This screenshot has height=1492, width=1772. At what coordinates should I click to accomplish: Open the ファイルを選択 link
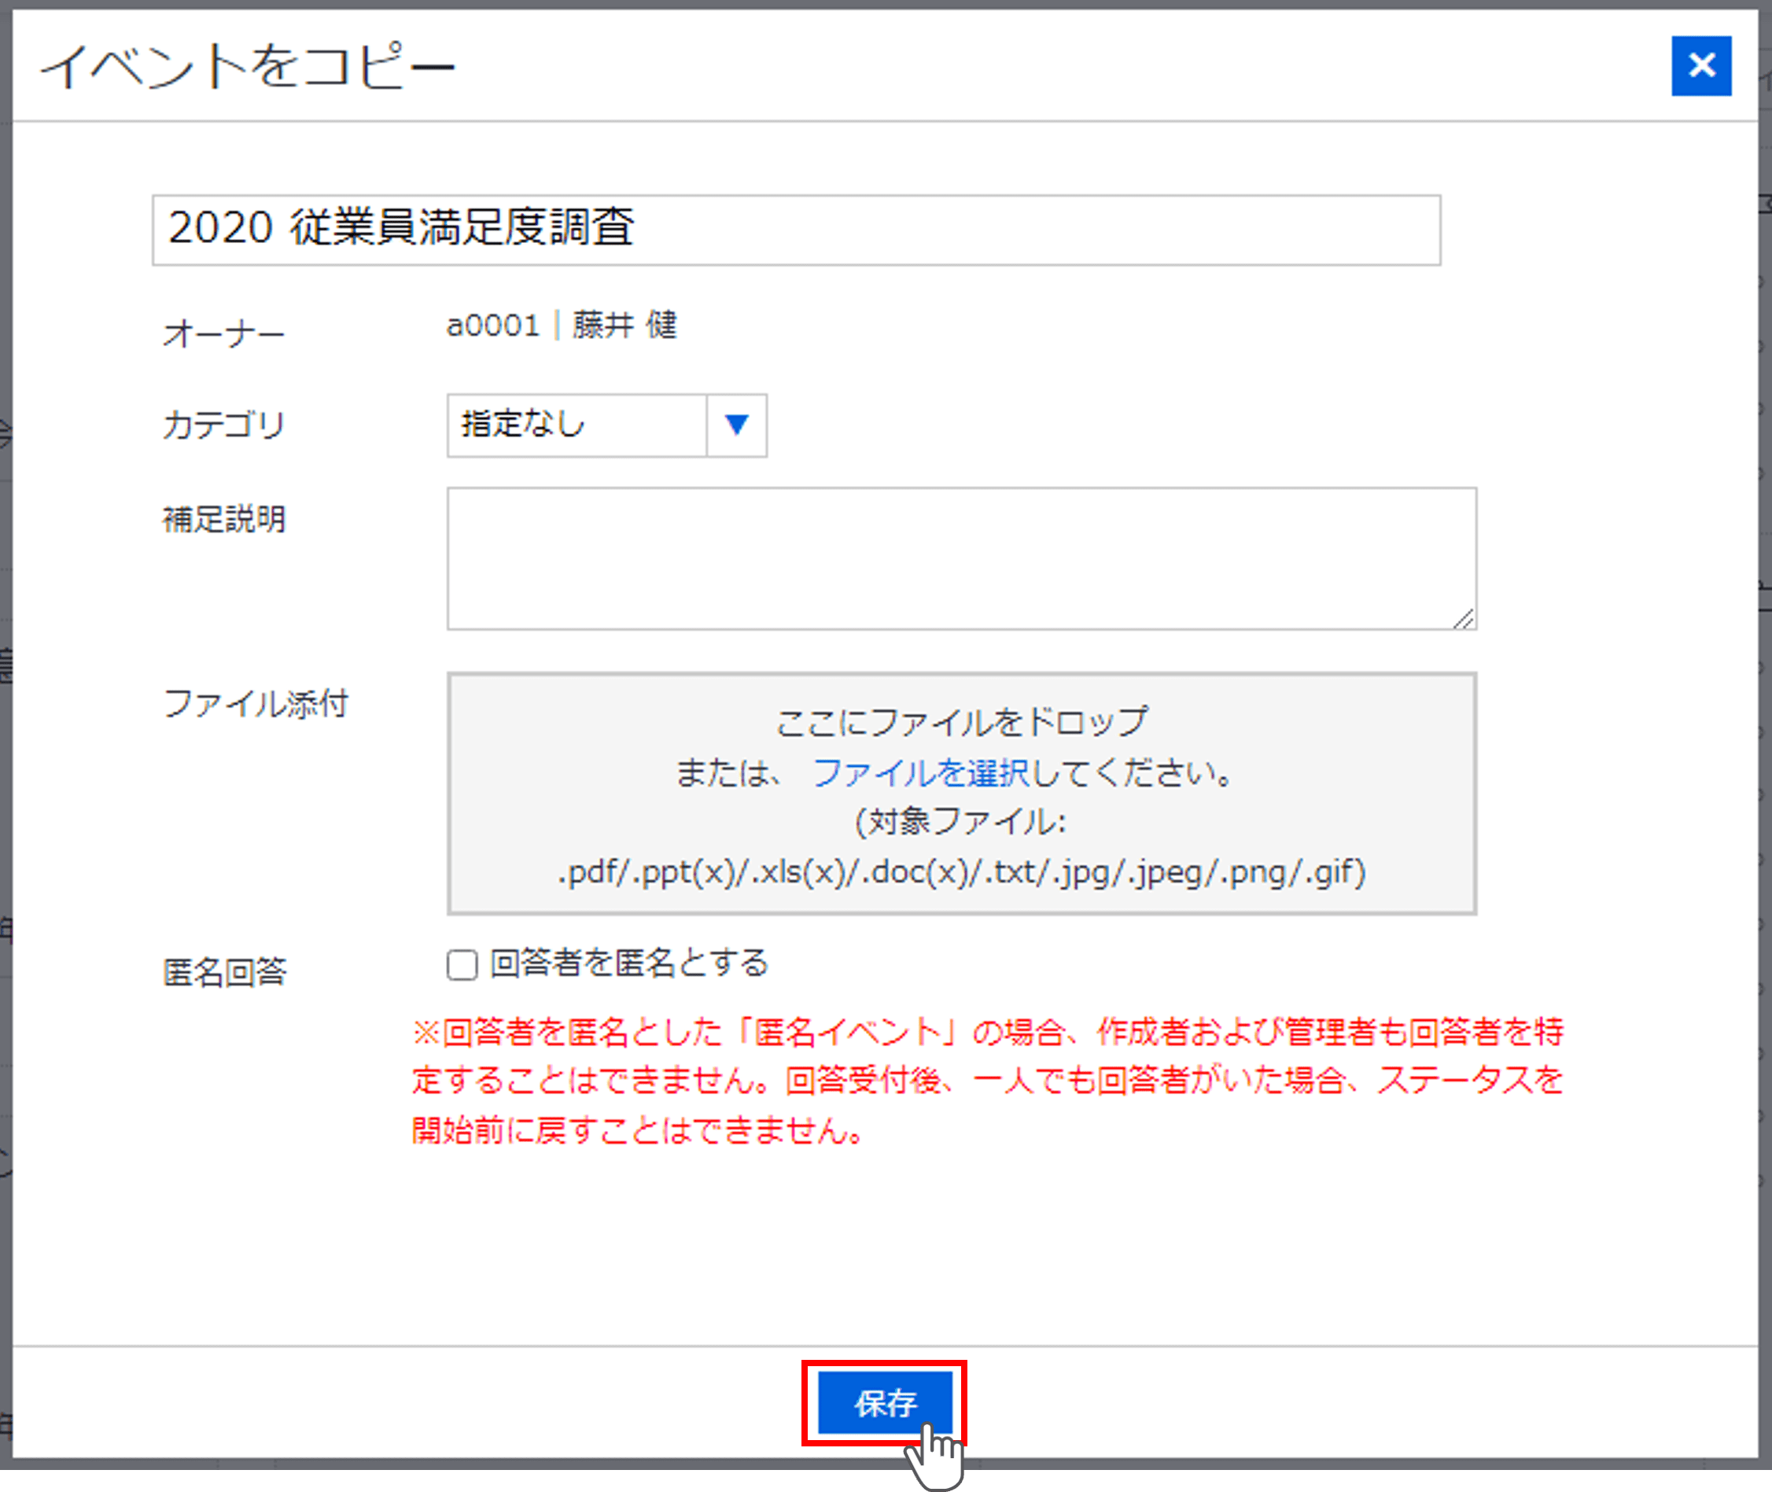point(920,772)
